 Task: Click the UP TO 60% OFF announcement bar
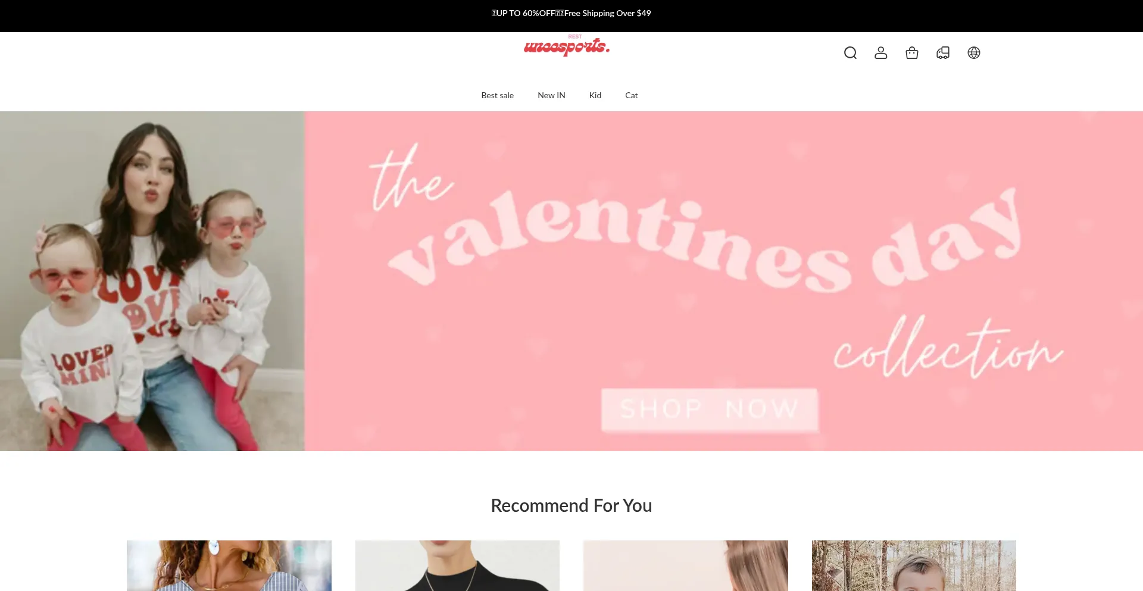pyautogui.click(x=571, y=13)
